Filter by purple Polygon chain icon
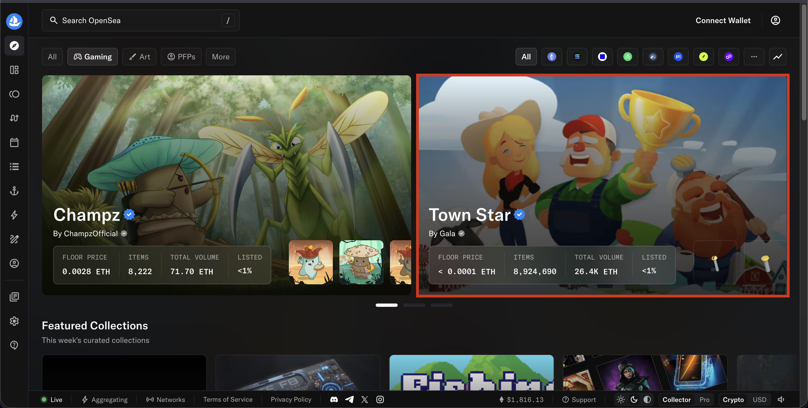Viewport: 808px width, 408px height. (729, 57)
